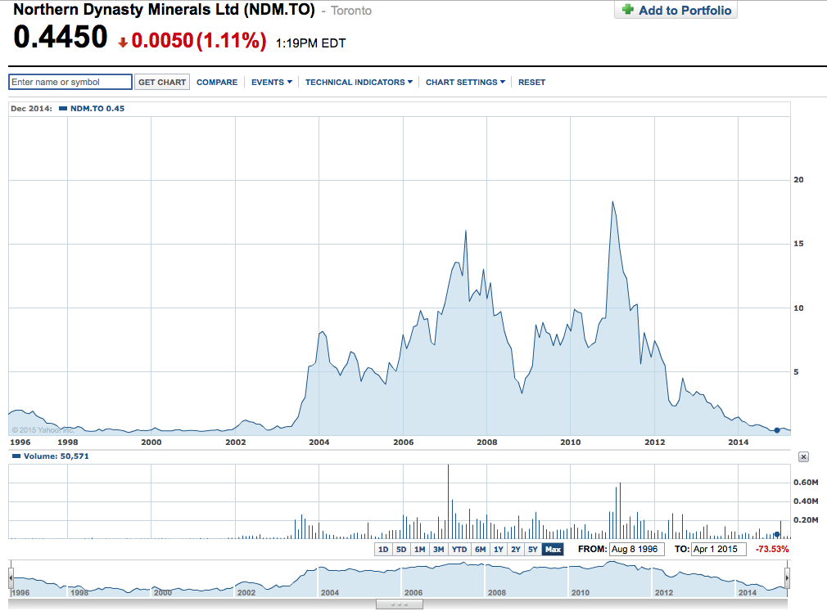Screen dimensions: 827x611
Task: Select the Max range button
Action: click(x=553, y=550)
